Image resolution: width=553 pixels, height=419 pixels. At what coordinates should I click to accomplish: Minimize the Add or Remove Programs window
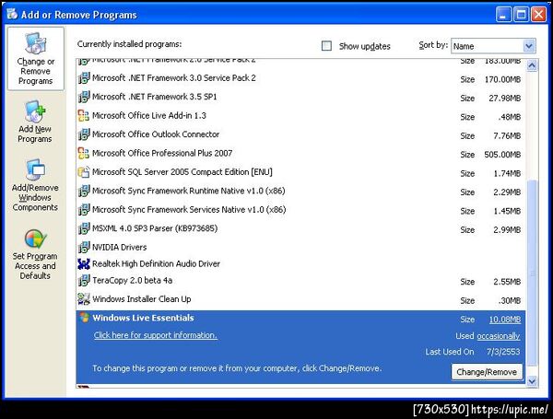coord(503,15)
